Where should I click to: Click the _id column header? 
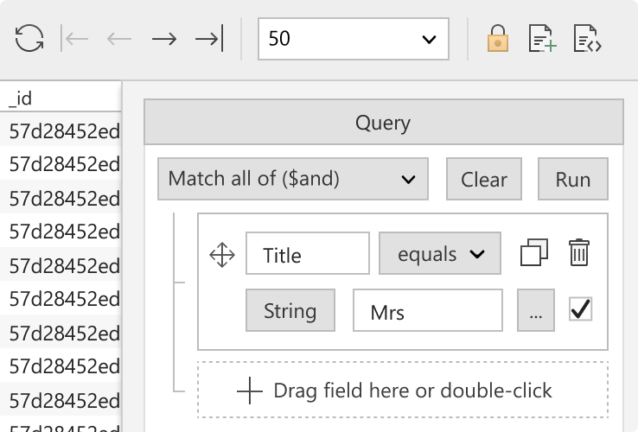point(61,98)
